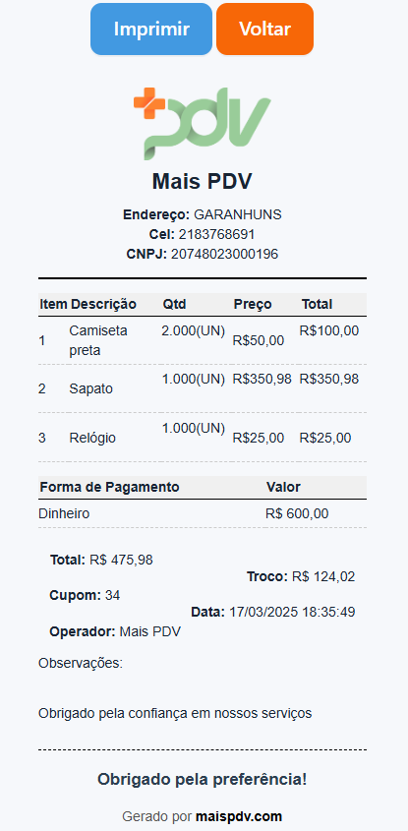Click the blue Imprimir button
This screenshot has height=831, width=408.
pos(151,30)
